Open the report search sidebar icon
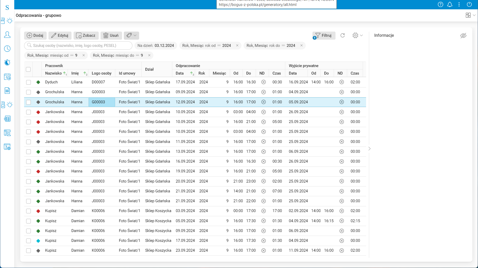This screenshot has height=268, width=478. 7,133
